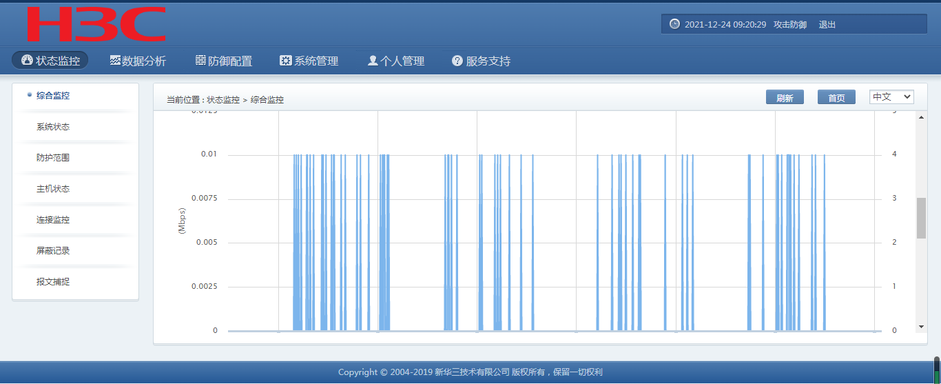The width and height of the screenshot is (941, 384).
Task: Log out via 退出 link
Action: tap(827, 24)
